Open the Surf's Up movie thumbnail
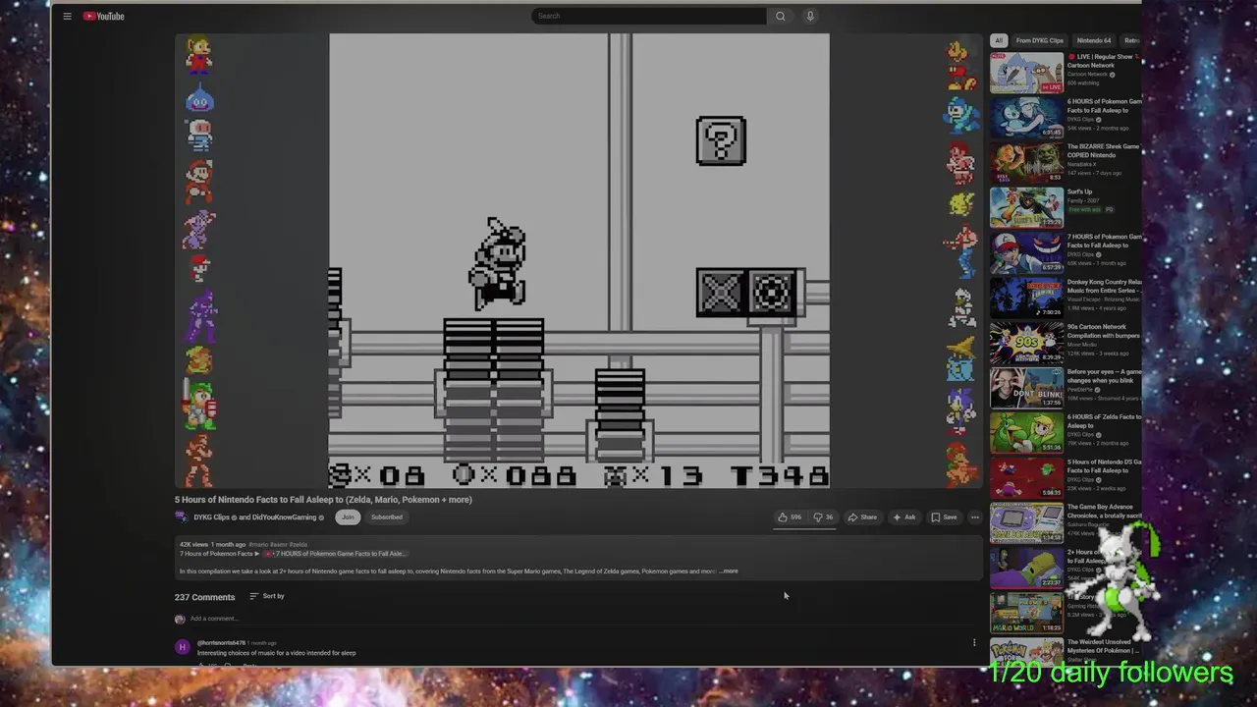This screenshot has height=707, width=1257. click(1026, 208)
